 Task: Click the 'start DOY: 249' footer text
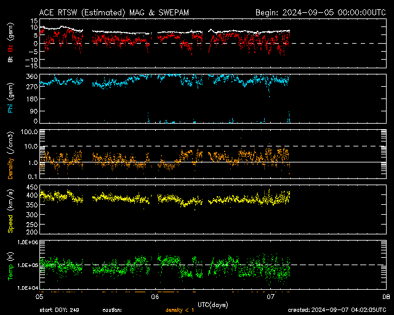[x=59, y=310]
